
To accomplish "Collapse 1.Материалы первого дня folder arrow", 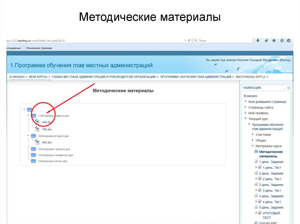I will (28, 115).
